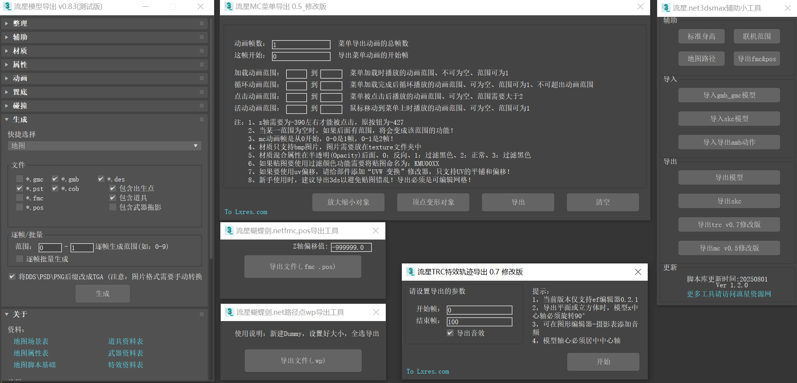Click the 导出fmc&pos button

point(757,59)
